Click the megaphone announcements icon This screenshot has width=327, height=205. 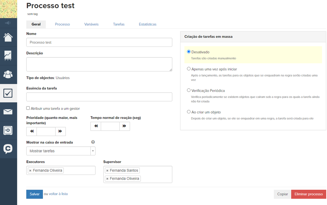8,23
